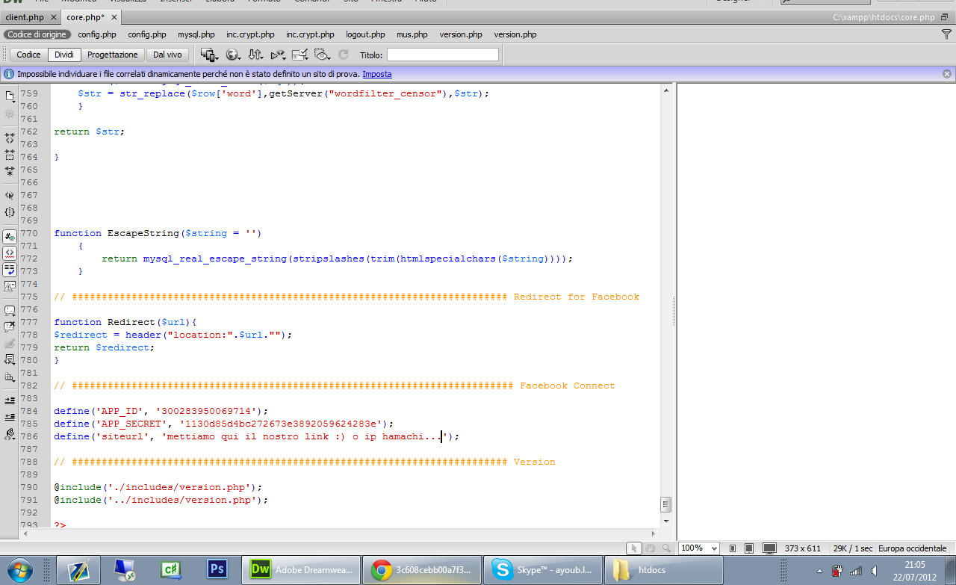956x585 pixels.
Task: Enable Dal vivo live view
Action: (x=168, y=55)
